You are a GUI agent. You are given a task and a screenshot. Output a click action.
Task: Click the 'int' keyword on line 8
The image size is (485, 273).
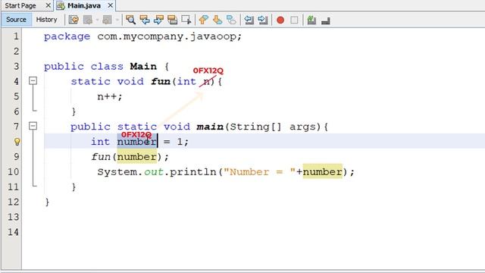pos(100,142)
